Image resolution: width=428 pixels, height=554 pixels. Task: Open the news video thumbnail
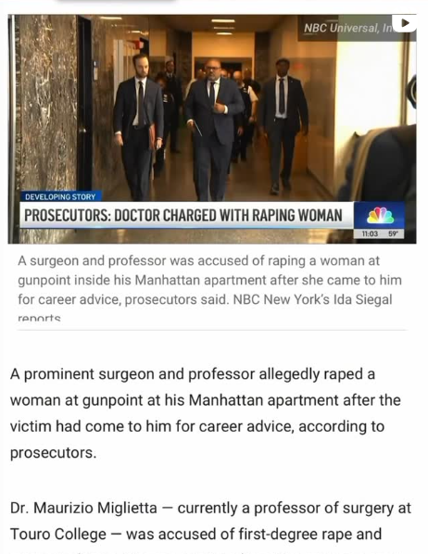tap(212, 129)
